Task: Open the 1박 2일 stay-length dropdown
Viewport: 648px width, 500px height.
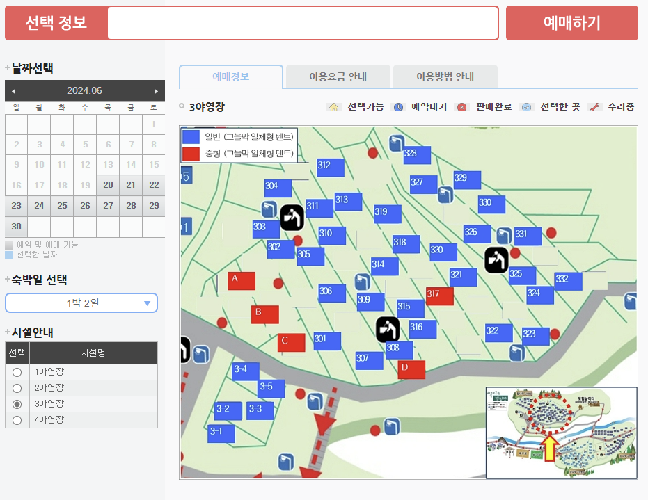Action: [x=81, y=303]
